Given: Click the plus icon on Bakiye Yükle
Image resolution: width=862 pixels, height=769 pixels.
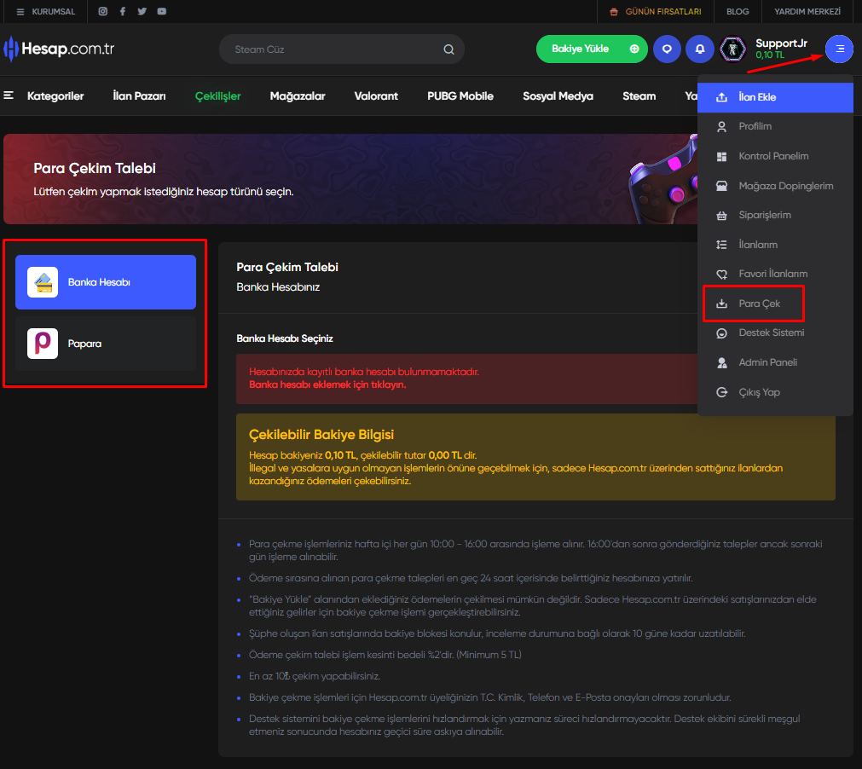Looking at the screenshot, I should coord(634,49).
